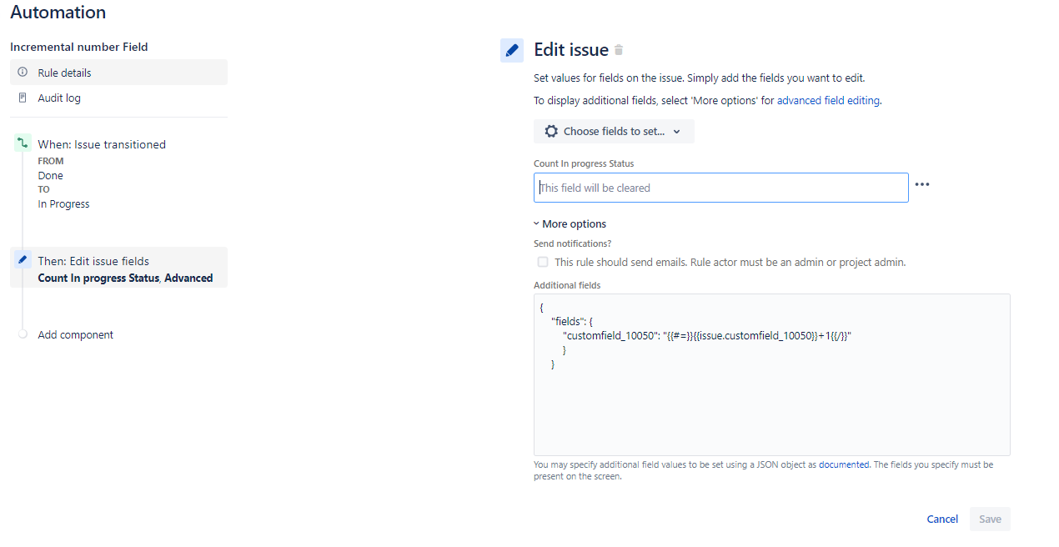The image size is (1059, 547).
Task: Focus the Count In progress Status input
Action: point(720,187)
